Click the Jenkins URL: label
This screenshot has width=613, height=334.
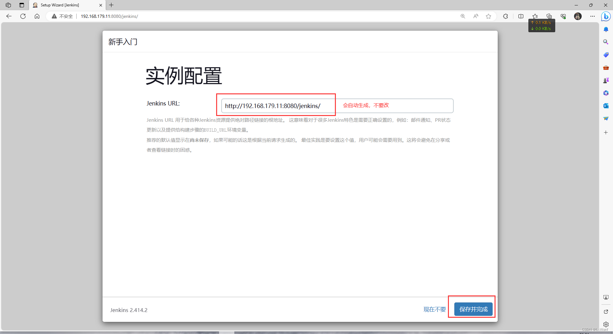(163, 103)
